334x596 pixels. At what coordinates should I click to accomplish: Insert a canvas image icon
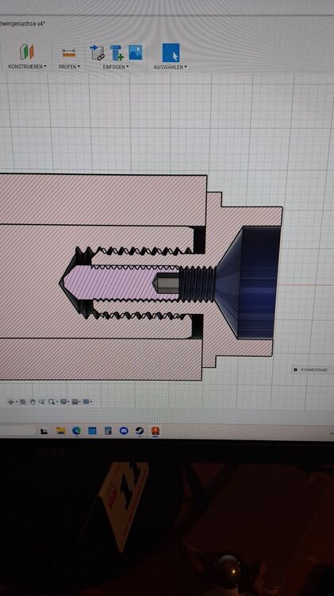tap(136, 52)
